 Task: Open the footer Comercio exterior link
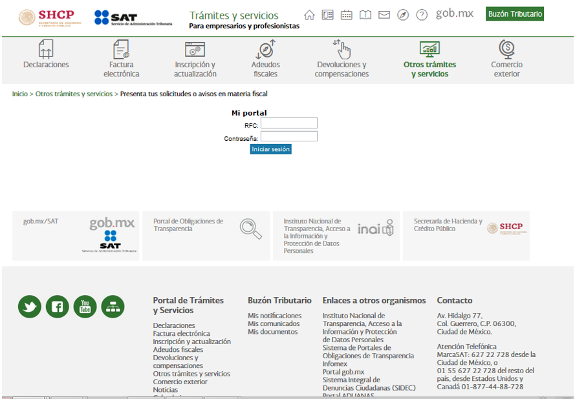pos(180,382)
